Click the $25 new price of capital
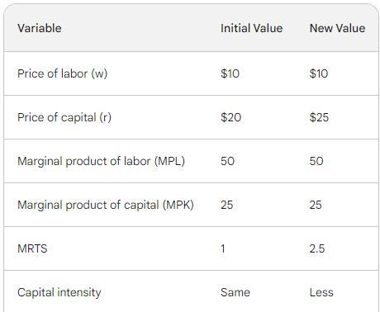The image size is (380, 312). [x=319, y=117]
